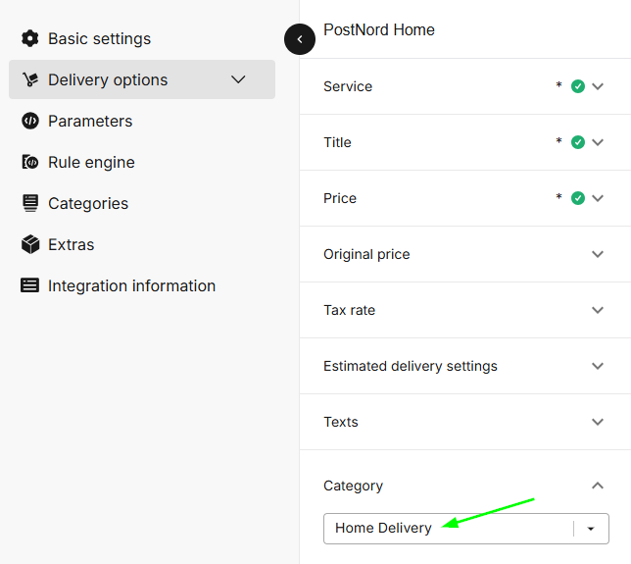Click the Delivery options cart icon
This screenshot has height=564, width=631.
pyautogui.click(x=30, y=79)
